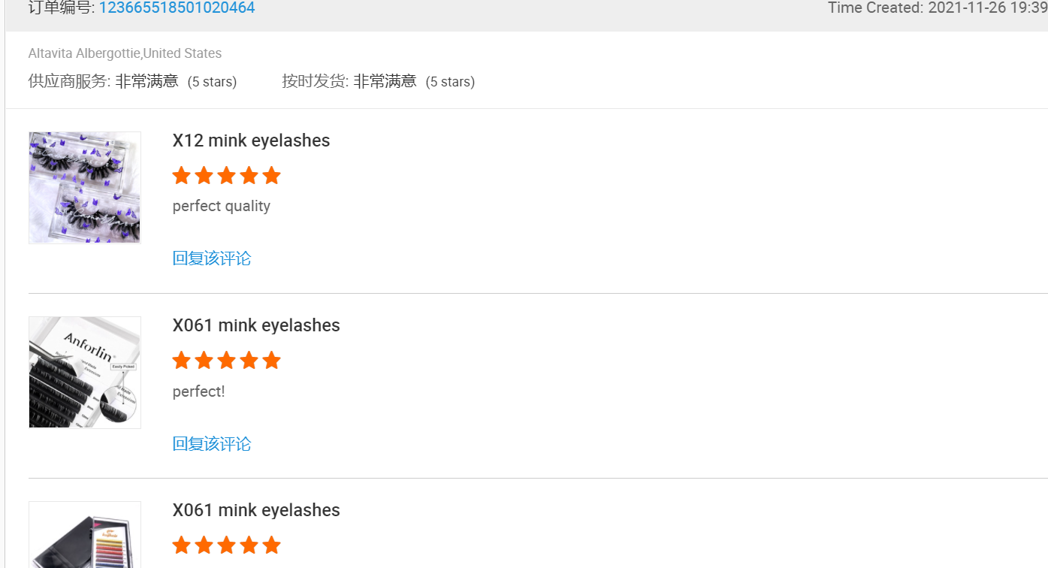Open second product title X061 mink eyelashes
Viewport: 1048px width, 568px height.
256,325
